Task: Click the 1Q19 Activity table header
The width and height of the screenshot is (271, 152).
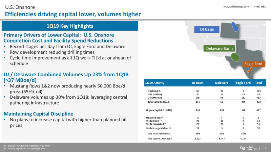Action: click(155, 83)
